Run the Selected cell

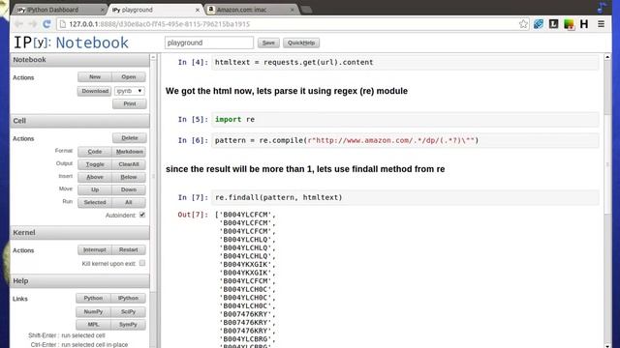(x=95, y=202)
